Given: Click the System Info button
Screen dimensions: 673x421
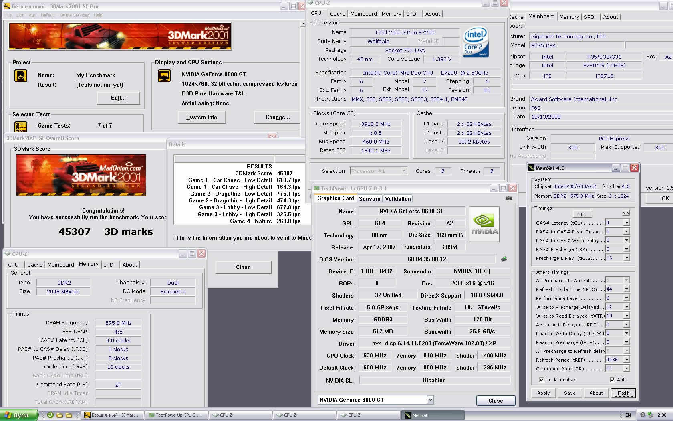Looking at the screenshot, I should (x=201, y=117).
